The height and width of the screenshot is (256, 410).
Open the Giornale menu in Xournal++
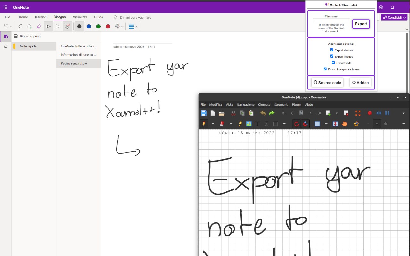pos(264,105)
